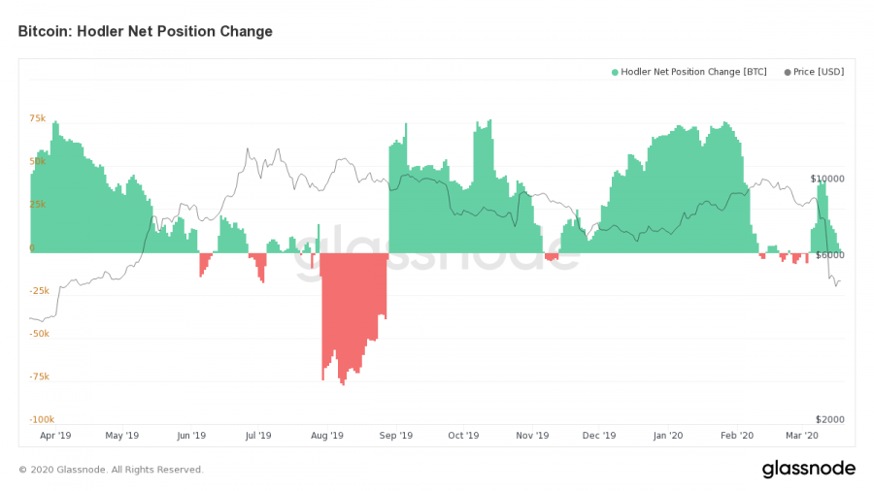This screenshot has width=874, height=491.
Task: Click the $6000 price axis label
Action: [830, 255]
